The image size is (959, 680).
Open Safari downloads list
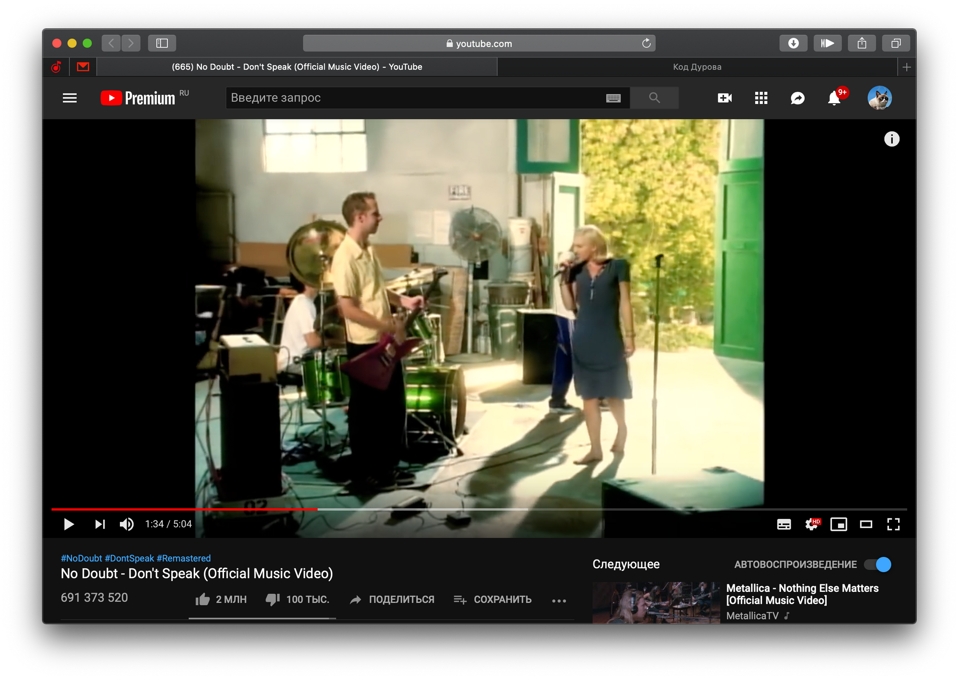[793, 43]
